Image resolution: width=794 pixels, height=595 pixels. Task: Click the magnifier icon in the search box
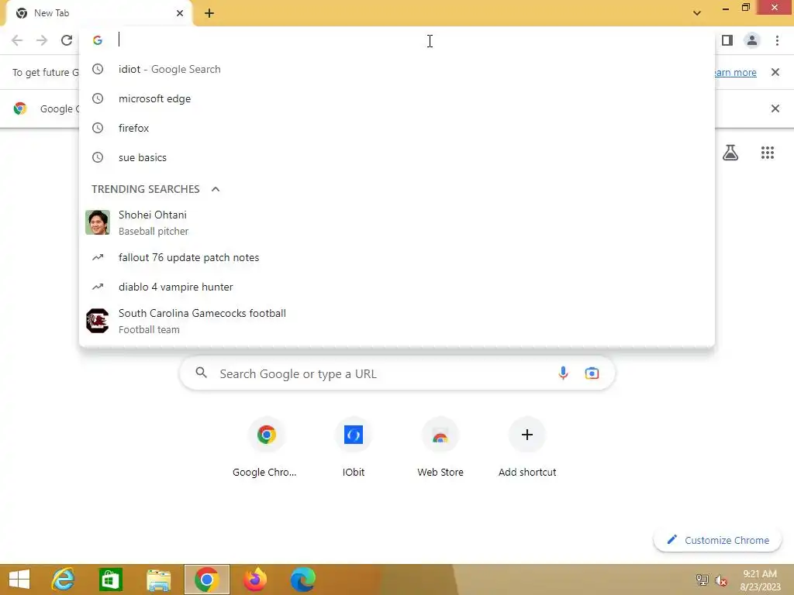(201, 373)
